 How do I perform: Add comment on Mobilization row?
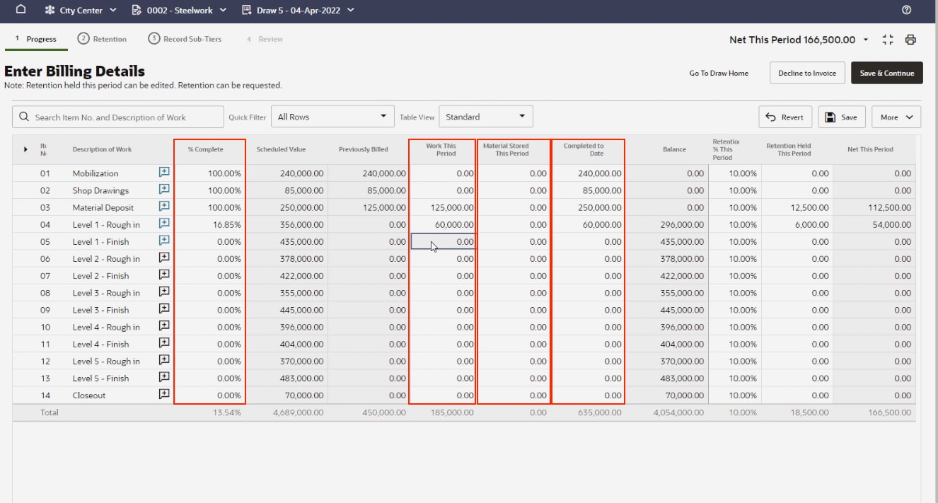164,173
